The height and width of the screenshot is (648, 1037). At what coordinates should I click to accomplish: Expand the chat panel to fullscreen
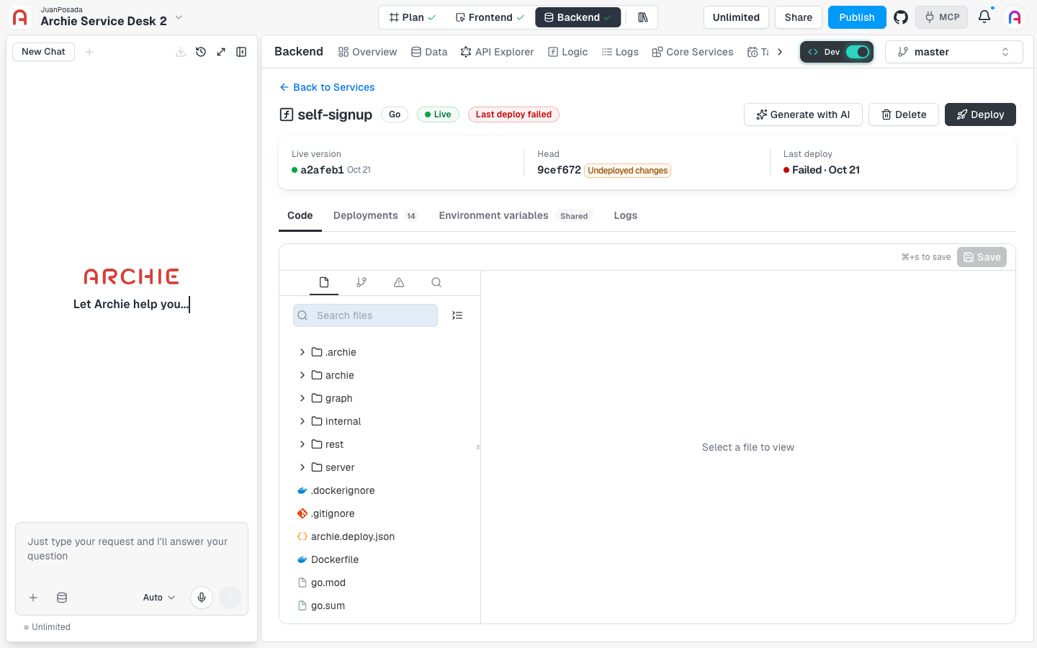221,52
